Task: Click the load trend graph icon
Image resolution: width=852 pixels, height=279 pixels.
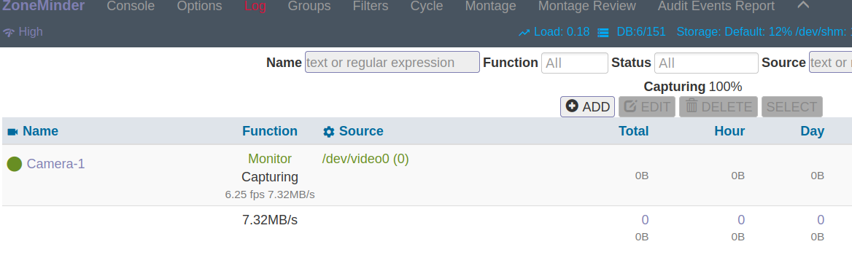Action: 524,33
